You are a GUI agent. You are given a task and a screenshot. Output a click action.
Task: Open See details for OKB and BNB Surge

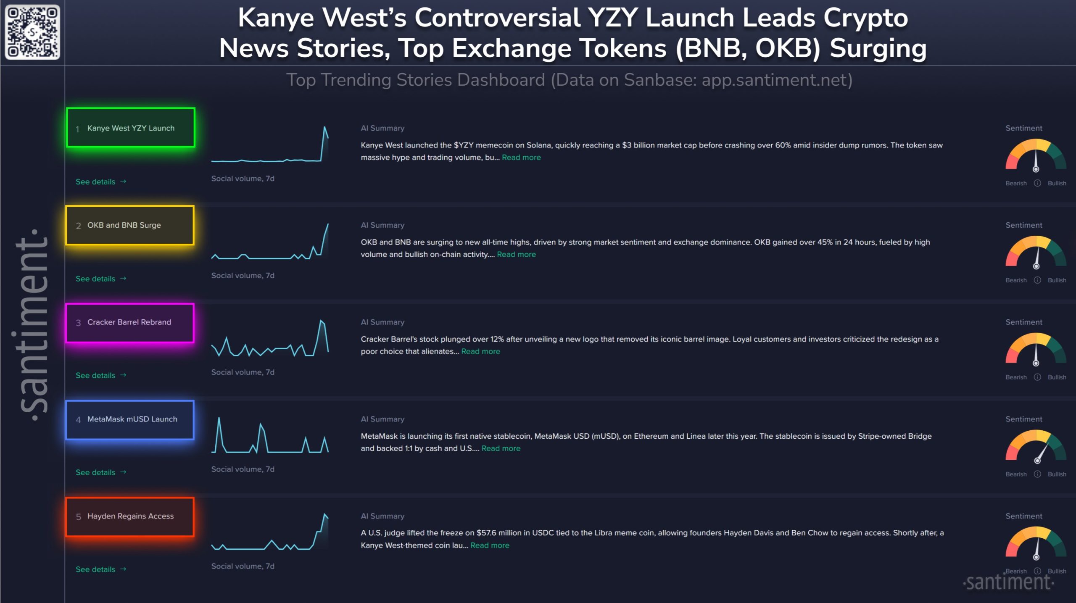point(100,278)
